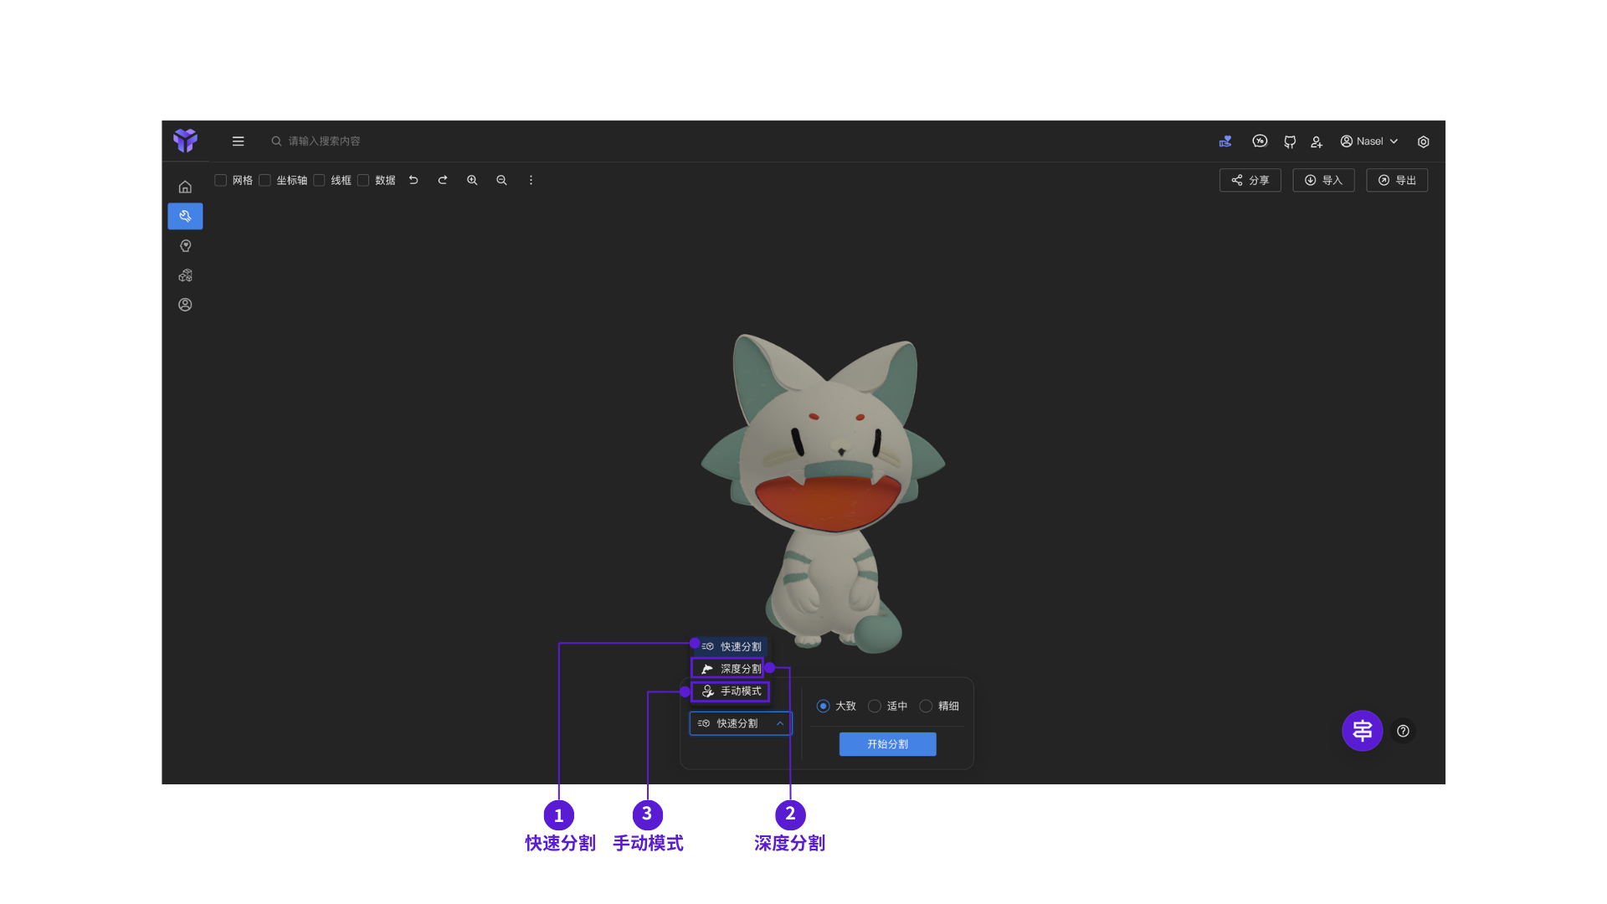The image size is (1607, 904).
Task: Click the 导出 export button
Action: point(1396,180)
